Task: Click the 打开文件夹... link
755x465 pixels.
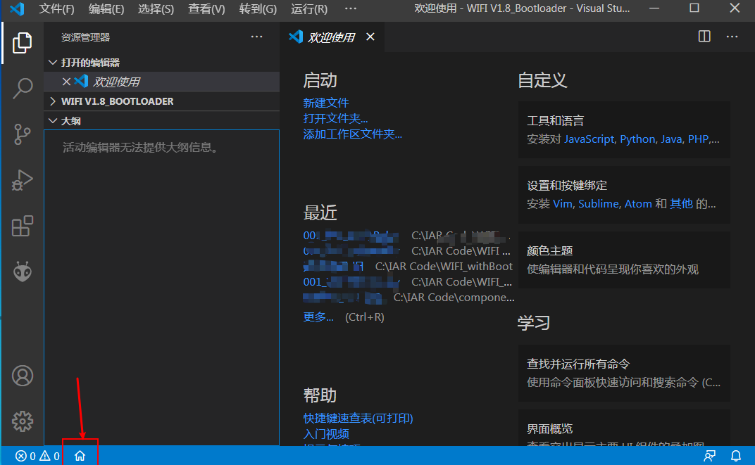Action: point(335,118)
